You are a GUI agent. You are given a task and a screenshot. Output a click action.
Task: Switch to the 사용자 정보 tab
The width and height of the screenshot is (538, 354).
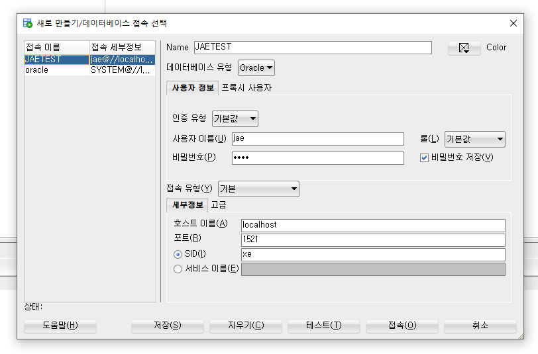pyautogui.click(x=193, y=88)
